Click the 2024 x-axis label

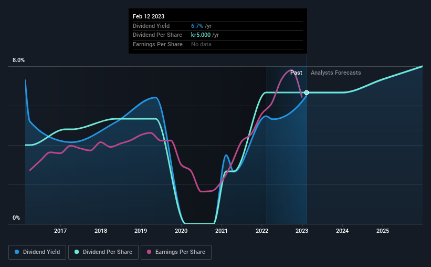tap(342, 231)
